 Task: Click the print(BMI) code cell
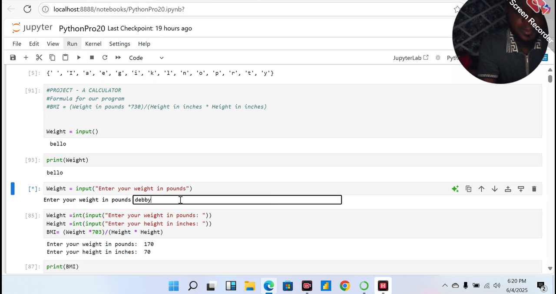pos(293,267)
